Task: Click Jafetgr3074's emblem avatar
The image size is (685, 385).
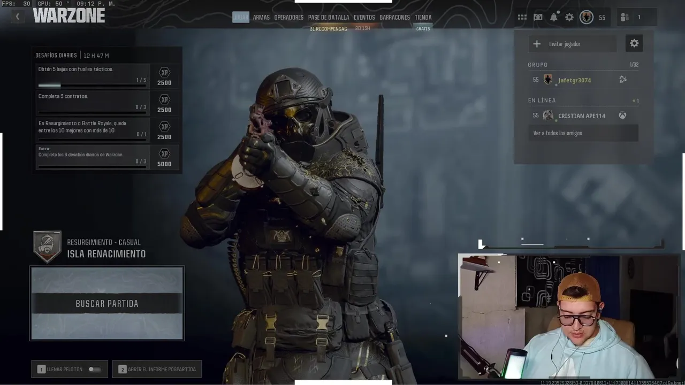Action: point(548,80)
